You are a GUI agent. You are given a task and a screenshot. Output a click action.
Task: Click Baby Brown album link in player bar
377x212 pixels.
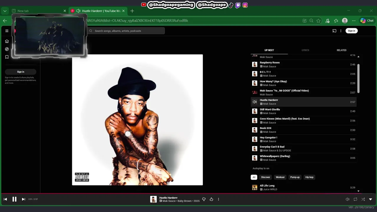click(185, 201)
